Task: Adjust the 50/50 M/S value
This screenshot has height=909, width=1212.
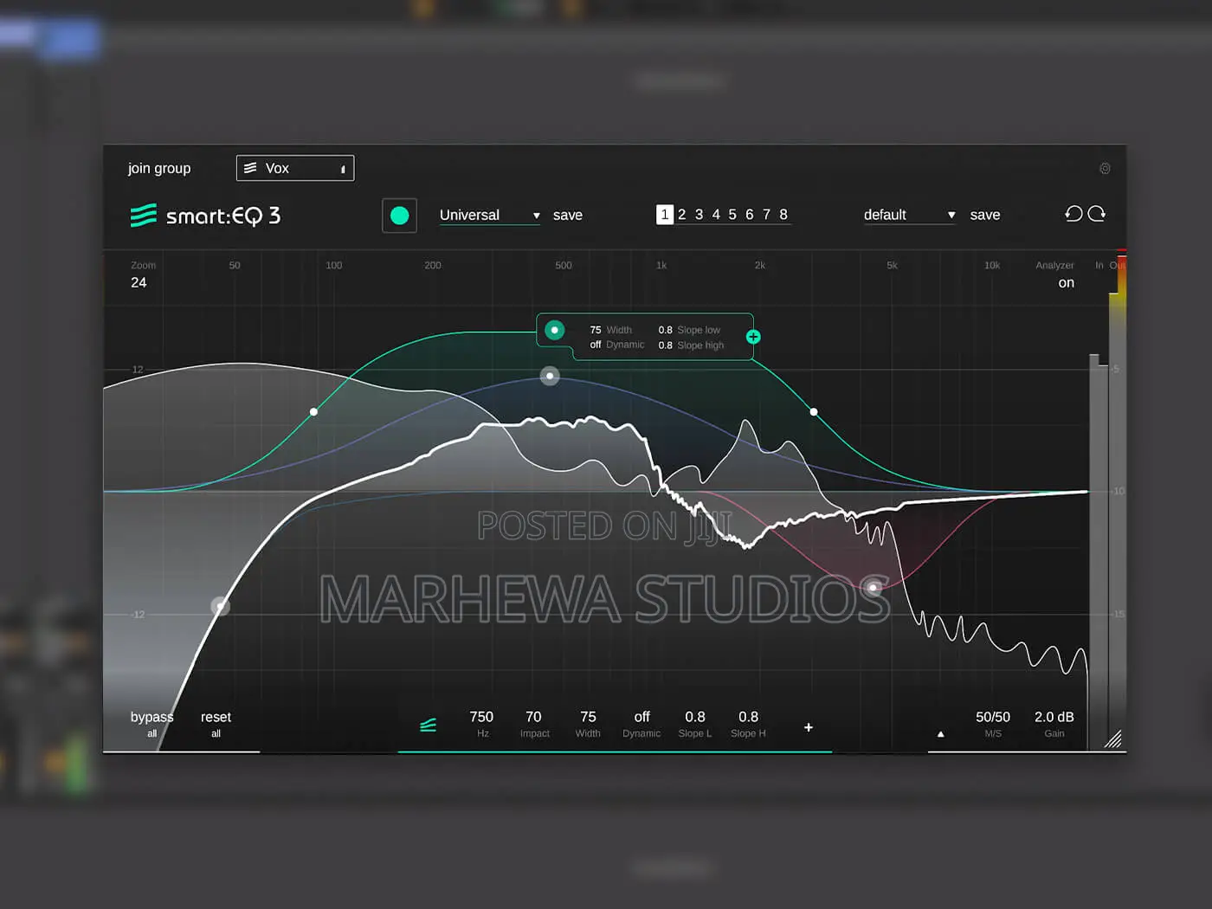Action: coord(993,717)
